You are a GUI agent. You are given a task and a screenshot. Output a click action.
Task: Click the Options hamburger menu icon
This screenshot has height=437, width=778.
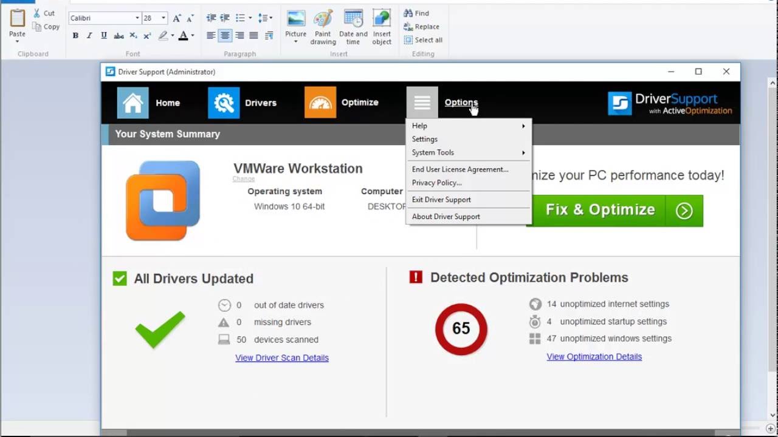(422, 103)
